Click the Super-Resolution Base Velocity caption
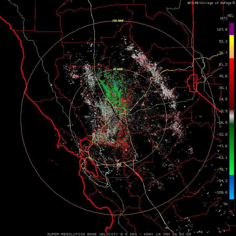This screenshot has width=236, height=236. coord(119,234)
